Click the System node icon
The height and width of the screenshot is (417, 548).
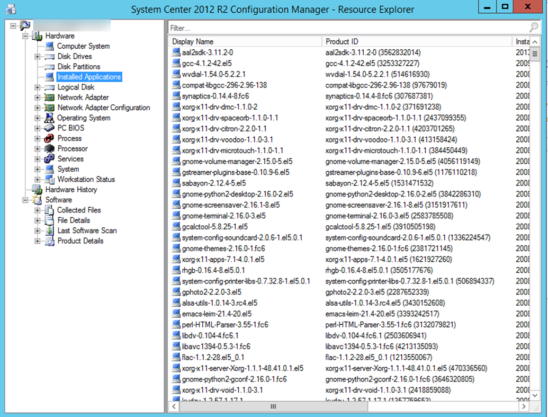tap(50, 169)
